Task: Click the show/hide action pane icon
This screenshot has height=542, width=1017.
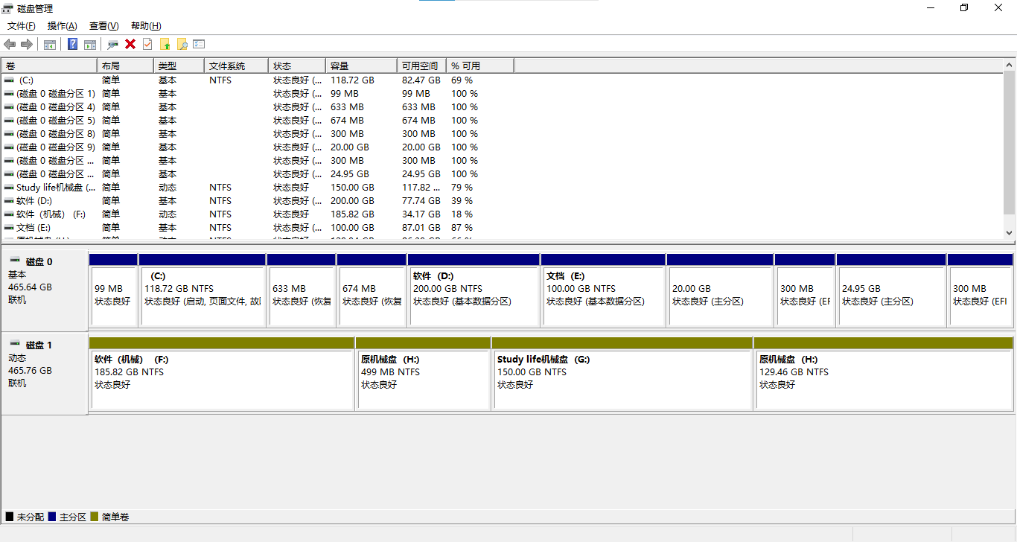Action: pyautogui.click(x=90, y=44)
